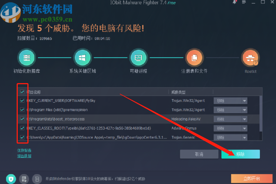
Task: Click the green 移除 remove button
Action: 240,154
